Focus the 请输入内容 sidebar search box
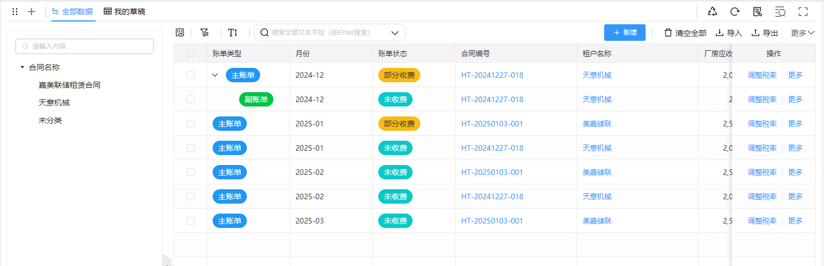The image size is (824, 266). point(84,46)
